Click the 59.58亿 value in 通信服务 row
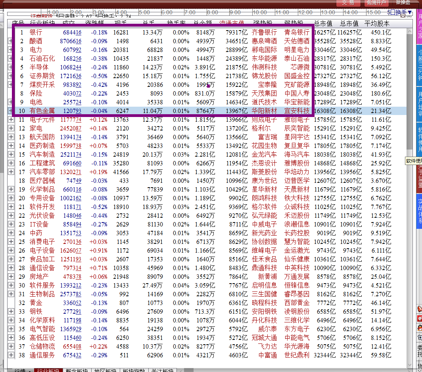The height and width of the screenshot is (372, 422). (381, 355)
